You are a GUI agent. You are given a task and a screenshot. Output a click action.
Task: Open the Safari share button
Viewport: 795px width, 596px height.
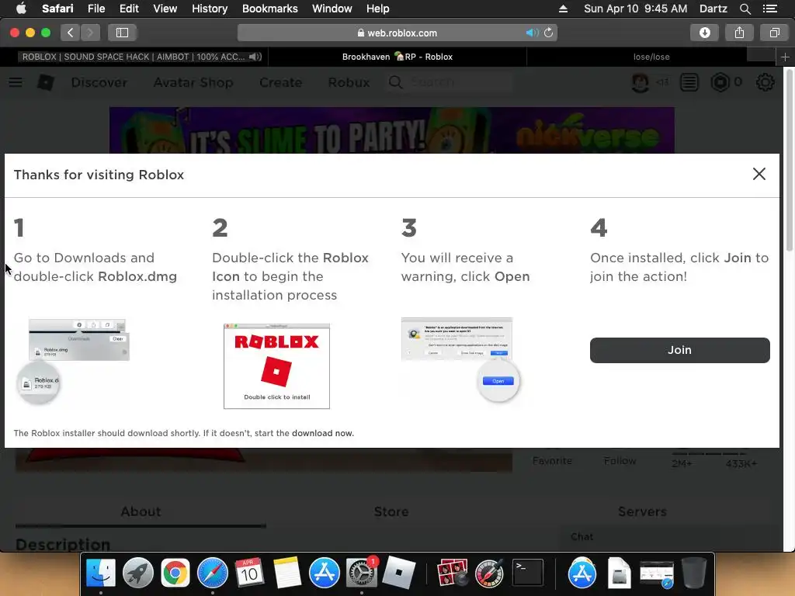tap(739, 33)
